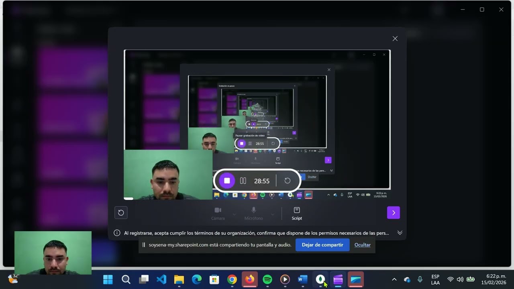
Task: Click the retake button below the preview, left side
Action: tap(121, 213)
